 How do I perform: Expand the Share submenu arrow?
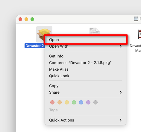121,92
